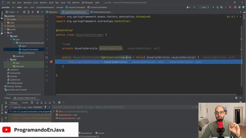The image size is (246, 138).
Task: Open IDE settings gear in top toolbar
Action: (239, 7)
